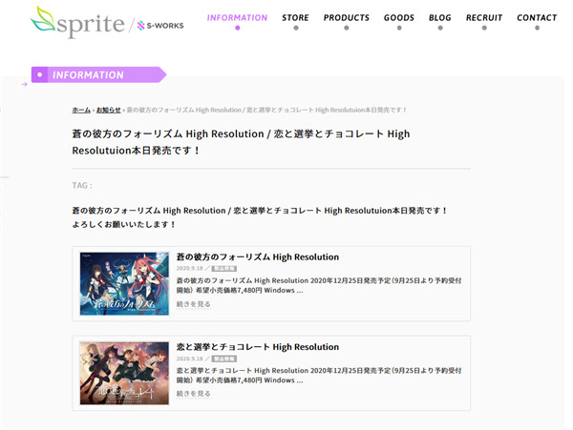Click the 蒼の彼方 card description about 7,480円

[319, 285]
